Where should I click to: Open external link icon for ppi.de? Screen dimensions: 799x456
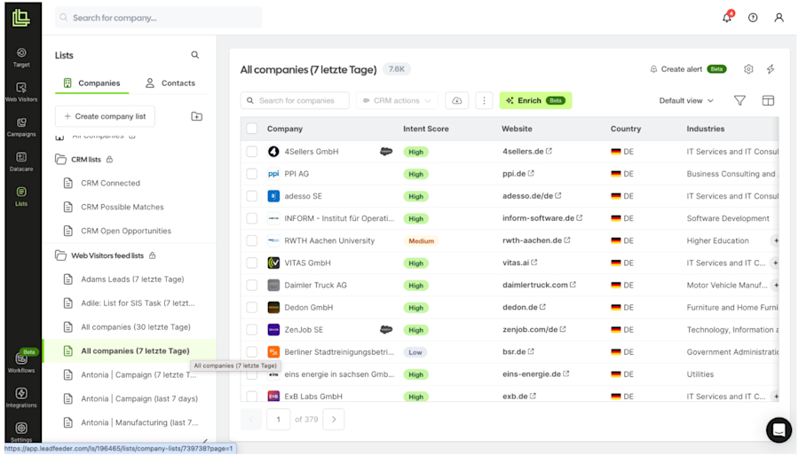[531, 174]
